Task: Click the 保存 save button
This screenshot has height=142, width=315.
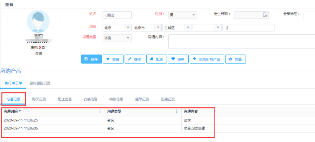Action: (92, 59)
